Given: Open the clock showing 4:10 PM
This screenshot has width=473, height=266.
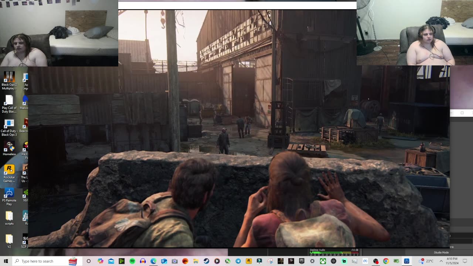Looking at the screenshot, I should point(452,261).
